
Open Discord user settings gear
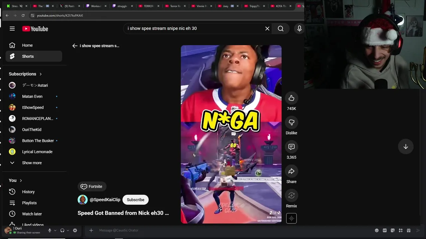pos(75,230)
